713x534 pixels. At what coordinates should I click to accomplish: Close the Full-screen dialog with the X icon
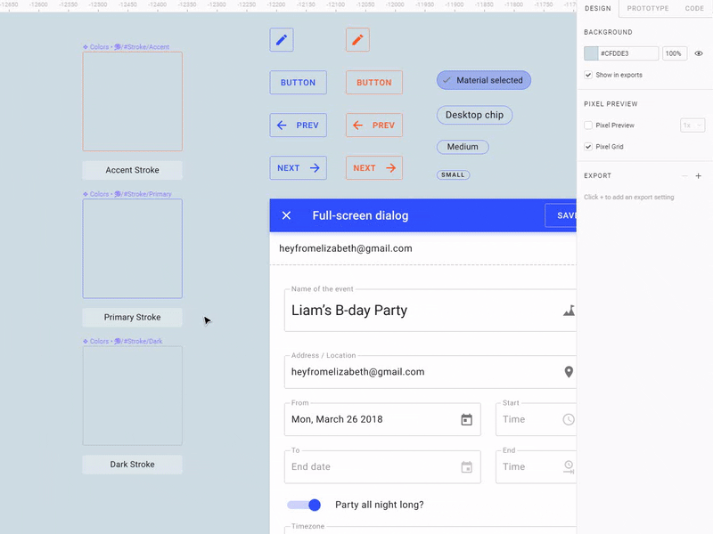pos(286,215)
